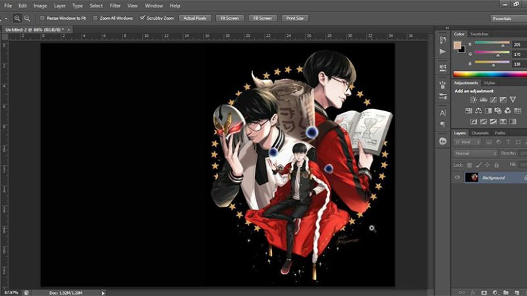Viewport: 527px width, 296px height.
Task: Toggle pixel layer filter in Layers panel
Action: coord(489,142)
